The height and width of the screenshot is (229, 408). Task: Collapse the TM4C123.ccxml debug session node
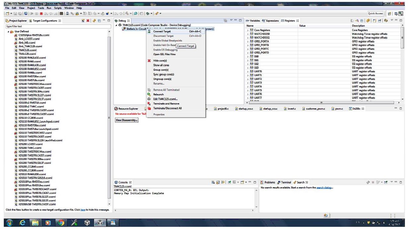pyautogui.click(x=116, y=25)
